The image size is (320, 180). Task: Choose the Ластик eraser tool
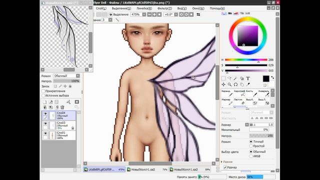click(x=239, y=102)
